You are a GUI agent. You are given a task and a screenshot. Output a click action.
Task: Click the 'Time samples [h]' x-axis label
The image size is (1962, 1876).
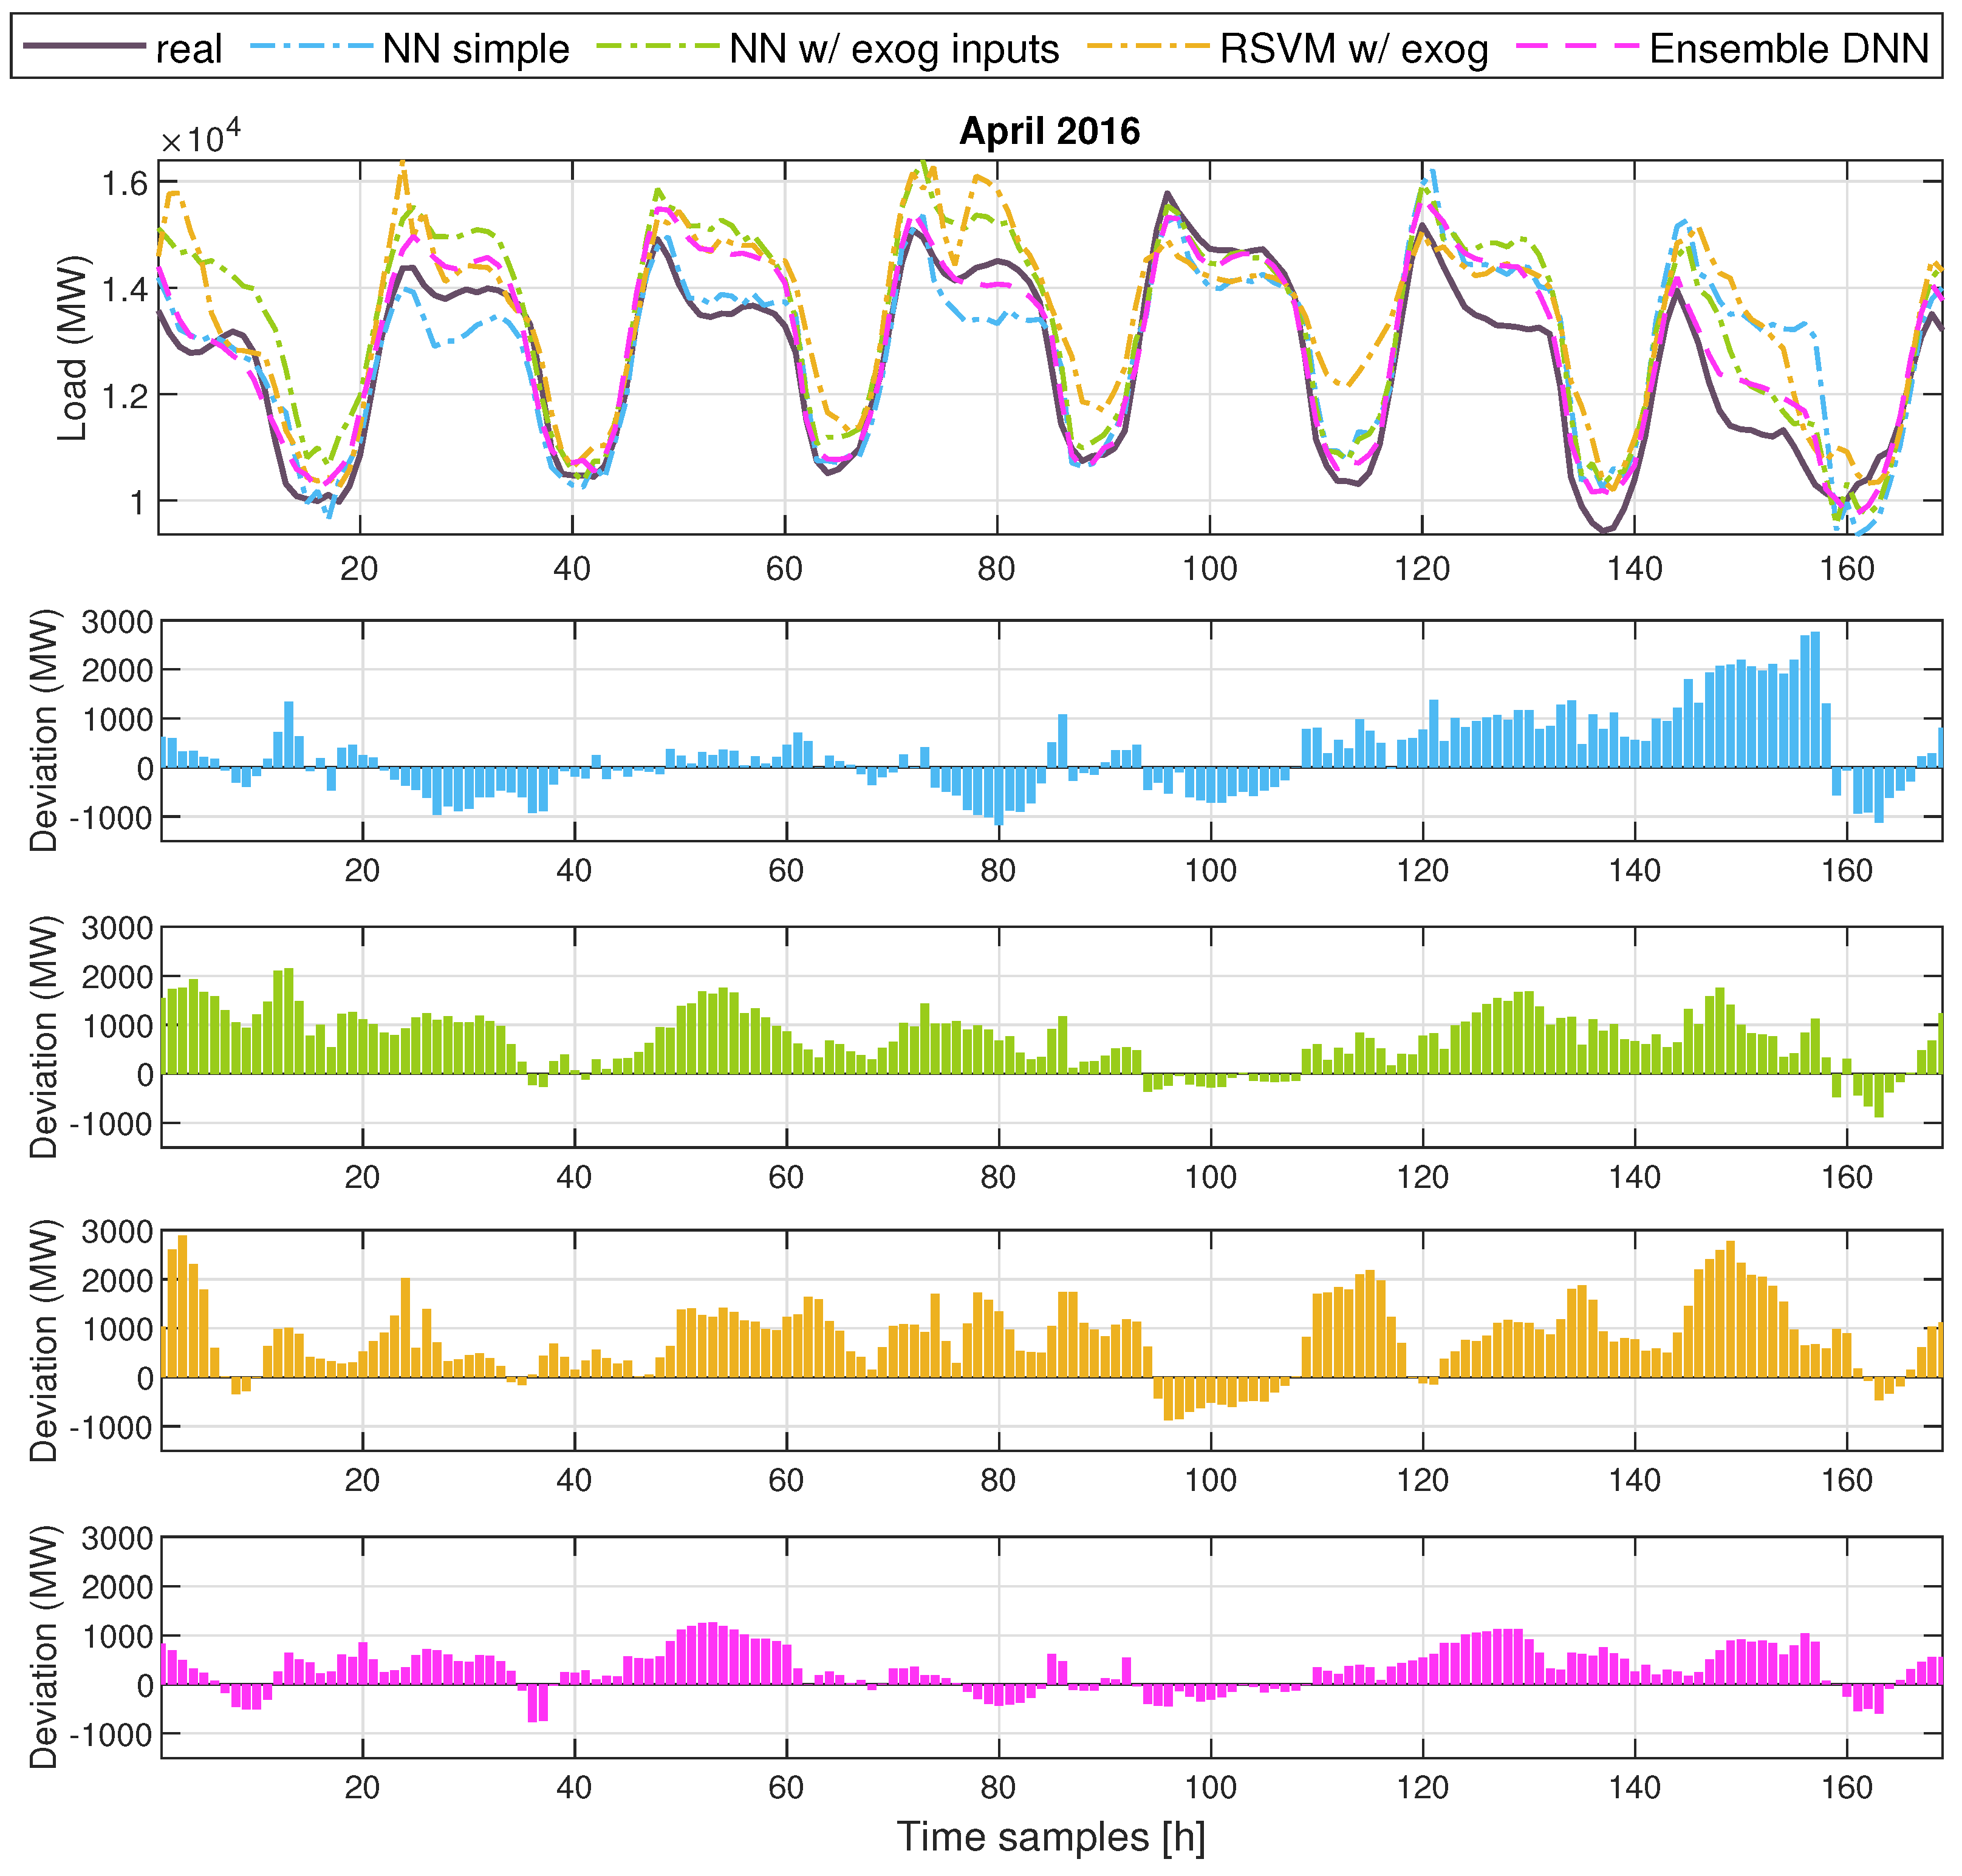tap(1050, 1837)
